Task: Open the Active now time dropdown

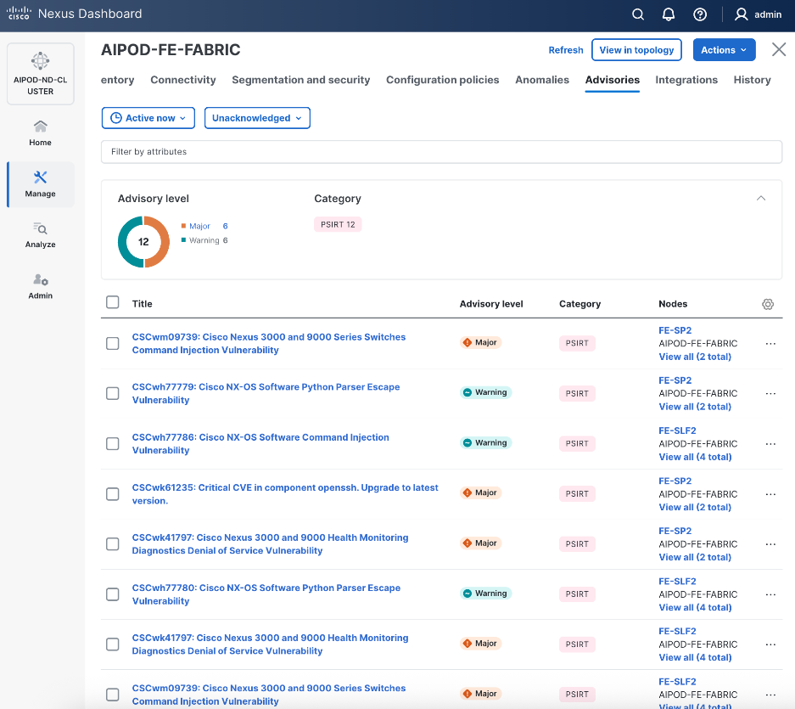Action: point(148,118)
